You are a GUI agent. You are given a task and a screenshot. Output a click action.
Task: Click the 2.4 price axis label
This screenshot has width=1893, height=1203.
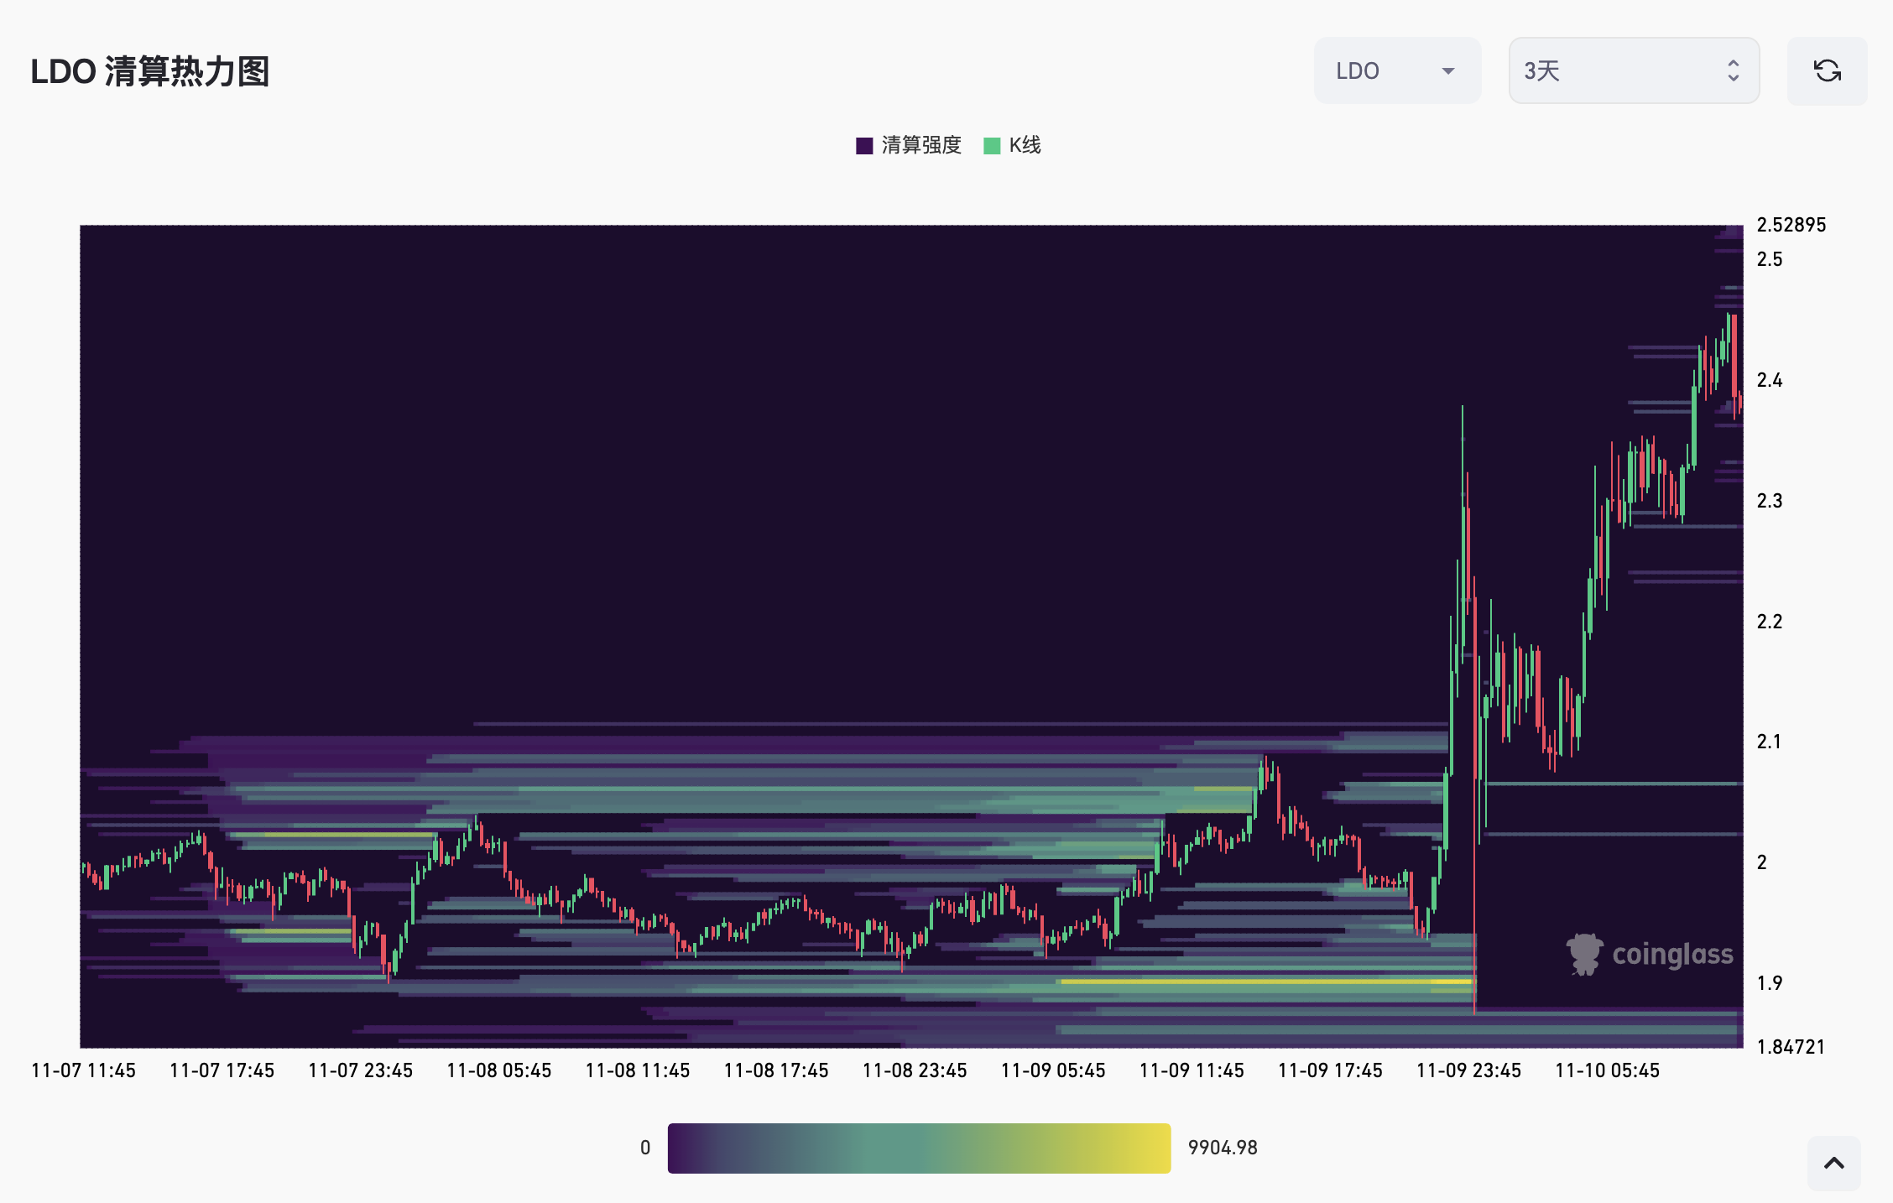tap(1770, 381)
